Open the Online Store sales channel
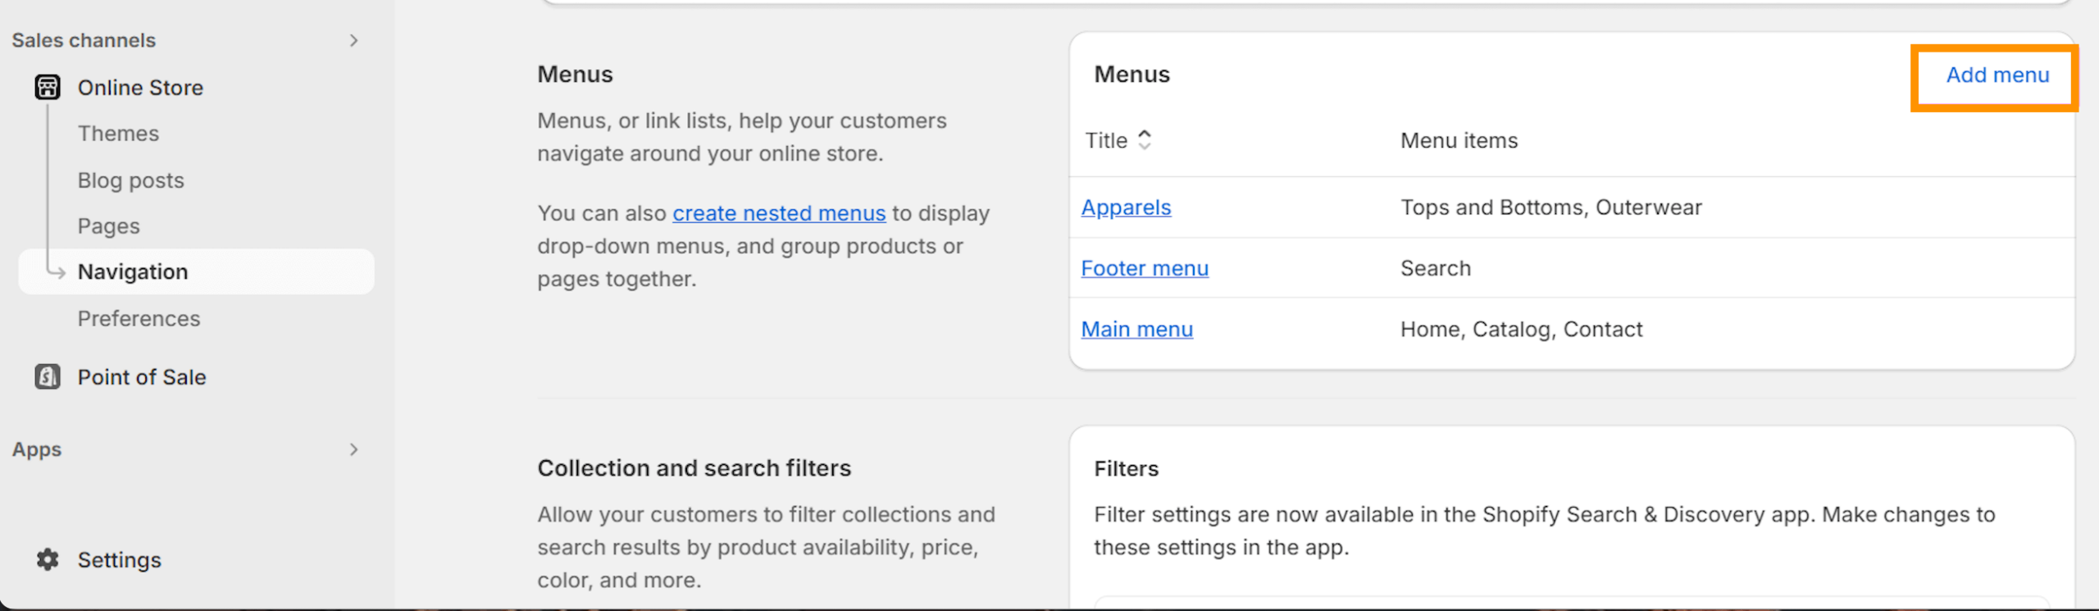 140,88
